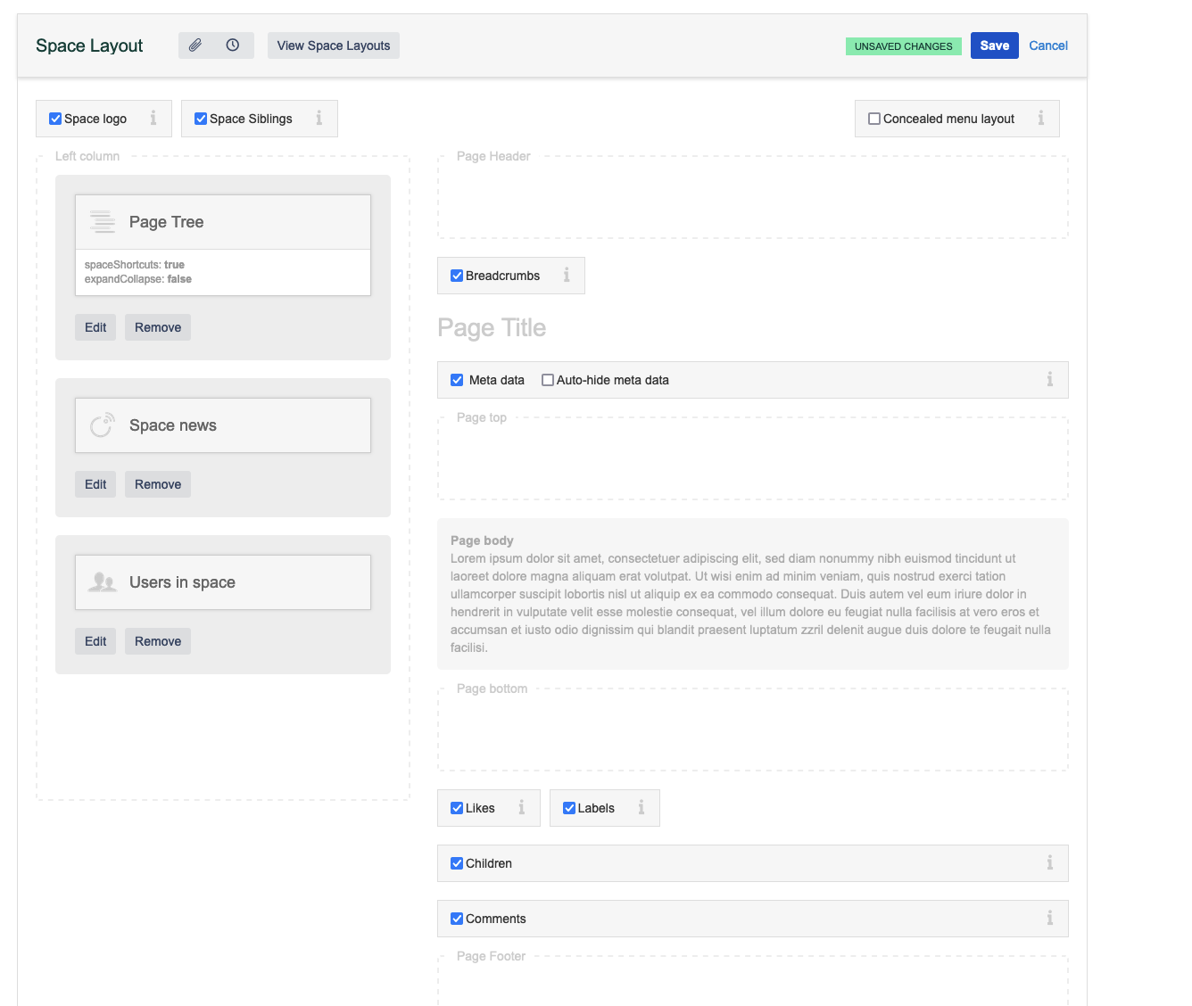Save the space layout changes
This screenshot has height=1006, width=1192.
pos(994,45)
